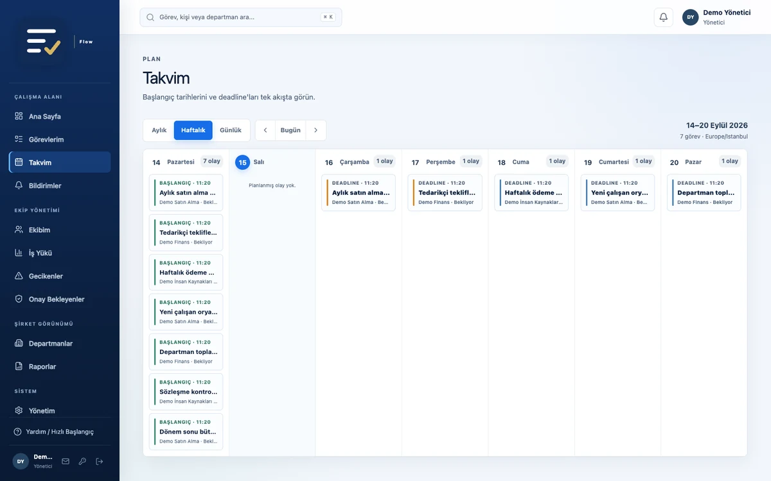
Task: Click the key icon in sidebar footer
Action: (82, 461)
